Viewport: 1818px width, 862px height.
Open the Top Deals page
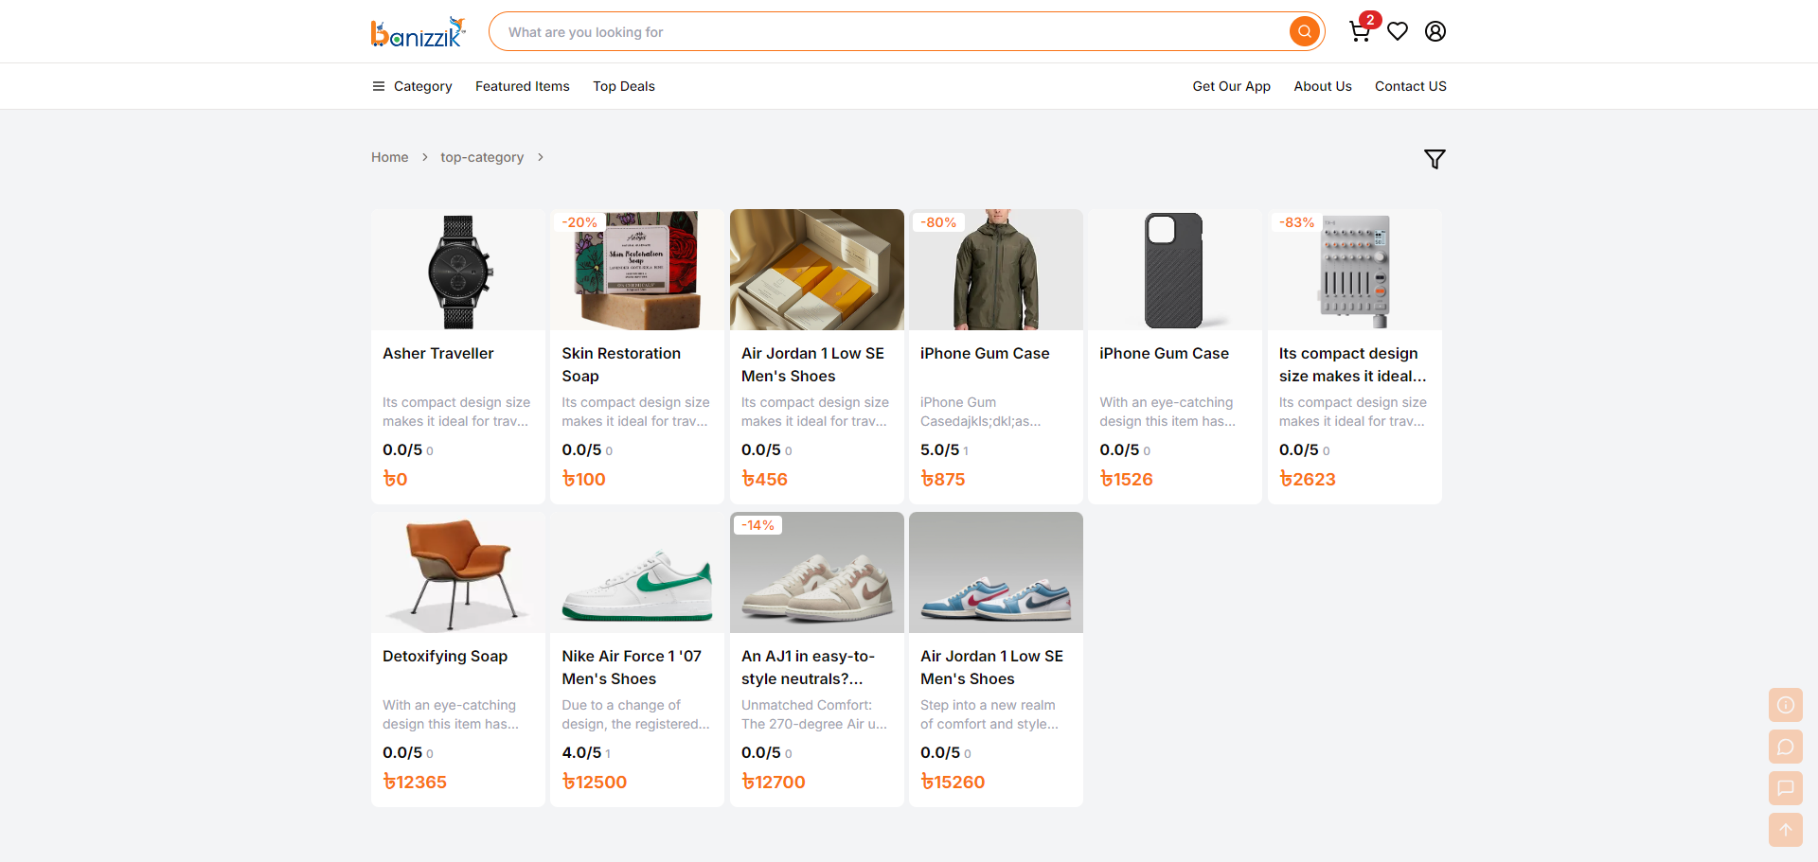[624, 86]
